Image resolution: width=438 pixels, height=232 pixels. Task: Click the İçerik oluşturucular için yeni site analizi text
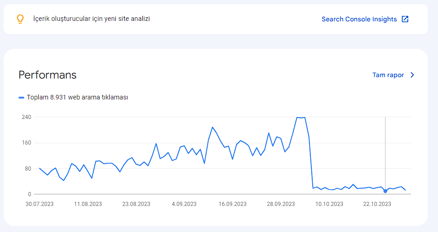point(92,19)
